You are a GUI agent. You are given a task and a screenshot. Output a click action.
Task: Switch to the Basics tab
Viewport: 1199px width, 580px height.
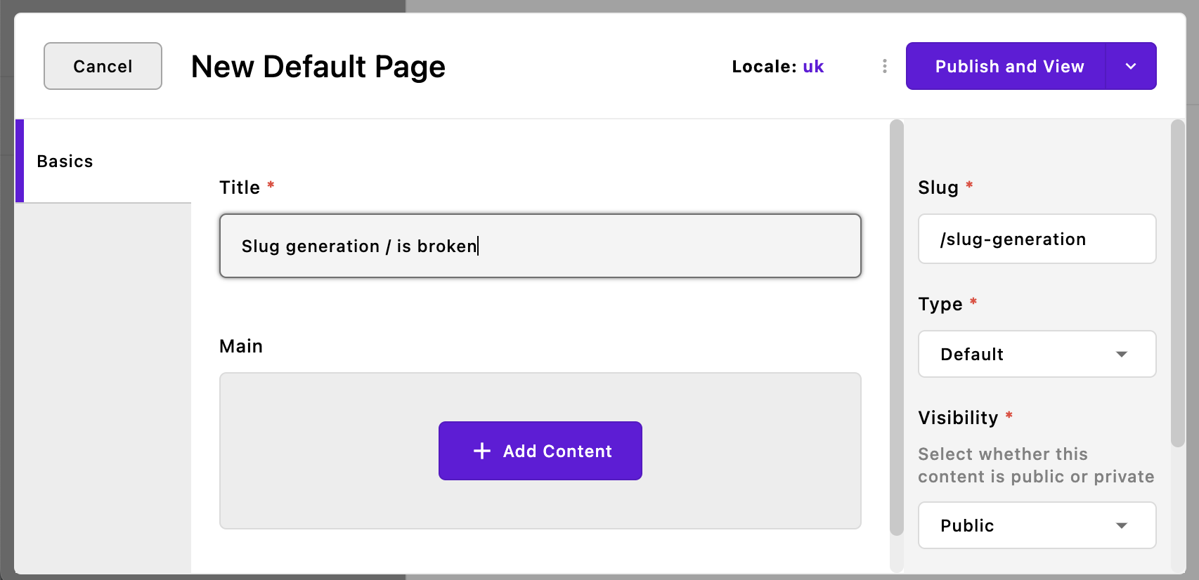[65, 161]
